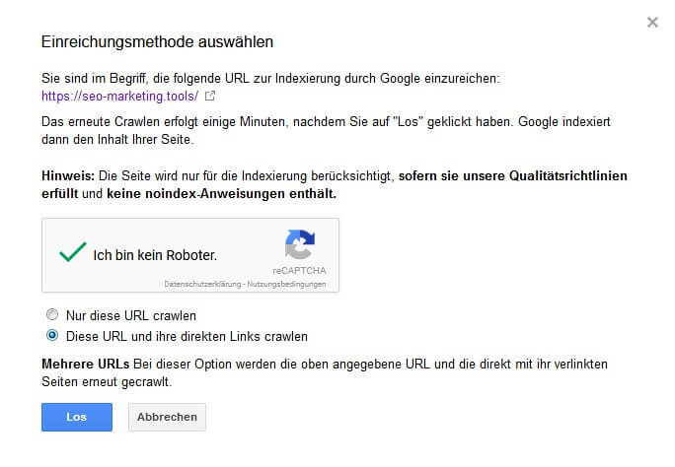Select the radio button for crawling only this URL

tap(52, 316)
